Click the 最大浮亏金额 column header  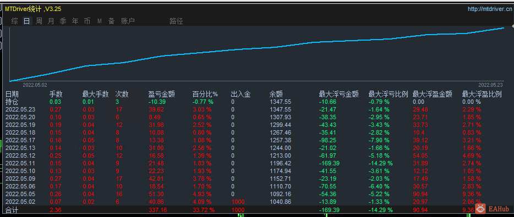(338, 94)
